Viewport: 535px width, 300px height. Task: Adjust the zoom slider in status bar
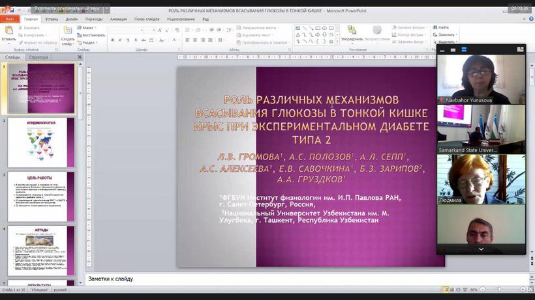(x=500, y=290)
